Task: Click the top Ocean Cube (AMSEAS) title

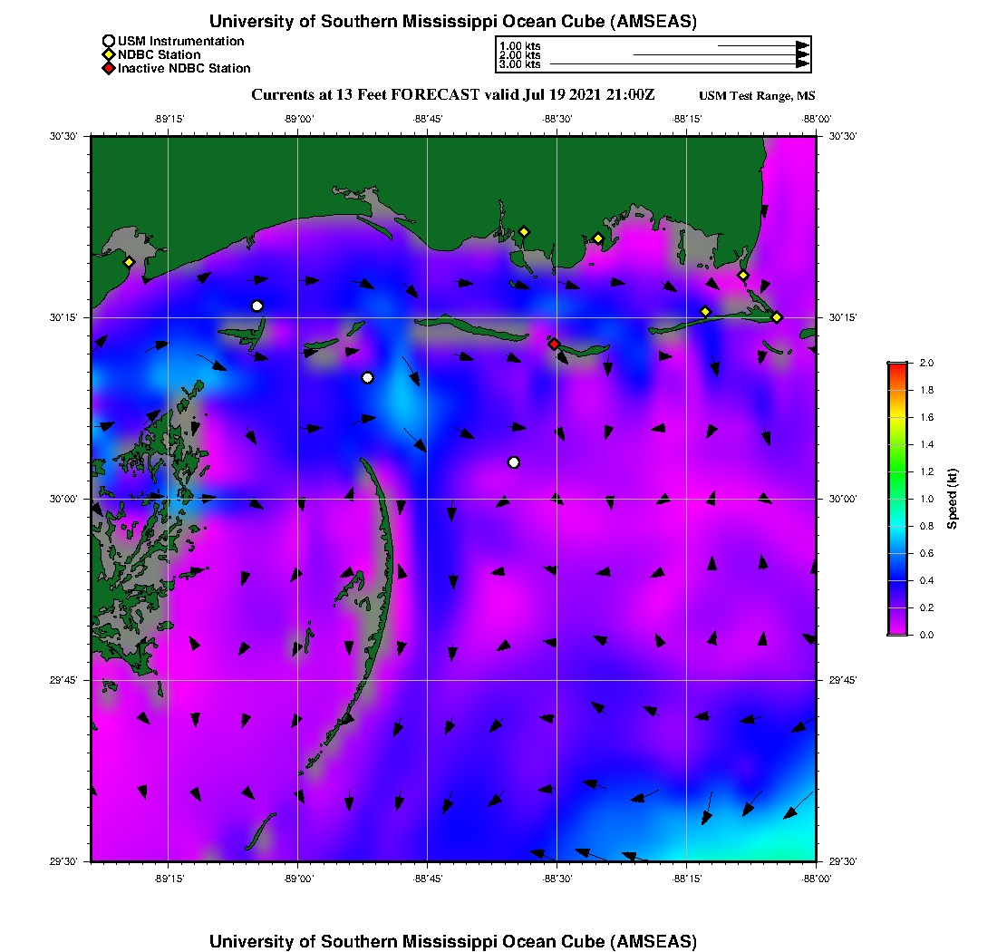Action: point(453,21)
